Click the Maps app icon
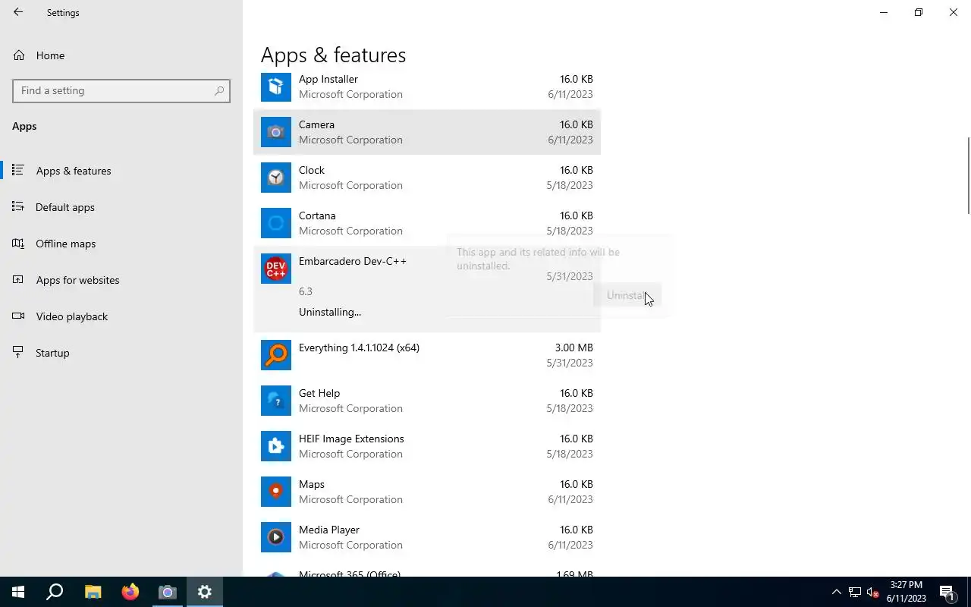 [276, 492]
